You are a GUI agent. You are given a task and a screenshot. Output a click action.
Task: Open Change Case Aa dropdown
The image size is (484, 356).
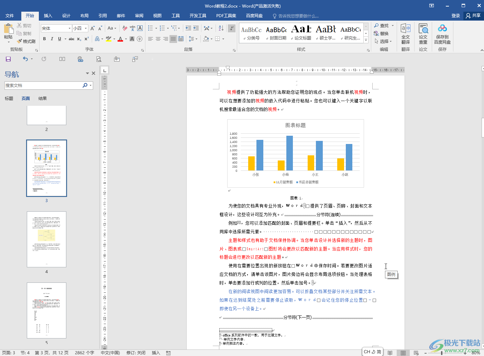point(112,28)
